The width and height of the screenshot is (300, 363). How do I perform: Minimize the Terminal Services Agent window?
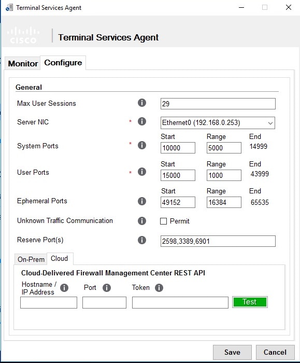(x=241, y=7)
